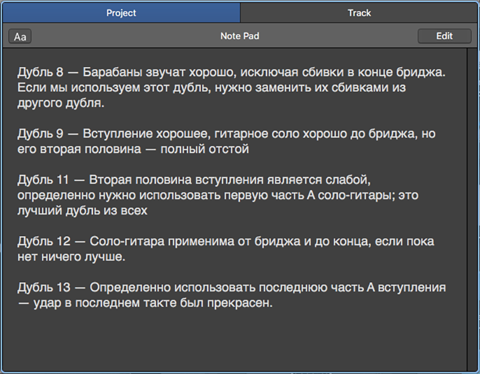Click the Дубль 13 note paragraph
This screenshot has width=480, height=374.
click(232, 295)
